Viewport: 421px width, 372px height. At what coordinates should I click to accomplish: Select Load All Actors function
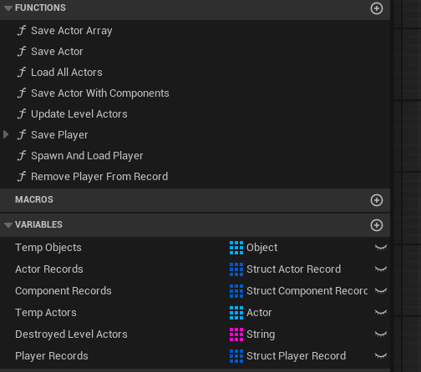[x=67, y=73]
